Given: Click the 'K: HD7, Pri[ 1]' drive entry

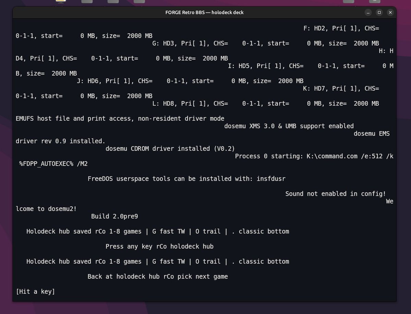Looking at the screenshot, I should point(341,88).
